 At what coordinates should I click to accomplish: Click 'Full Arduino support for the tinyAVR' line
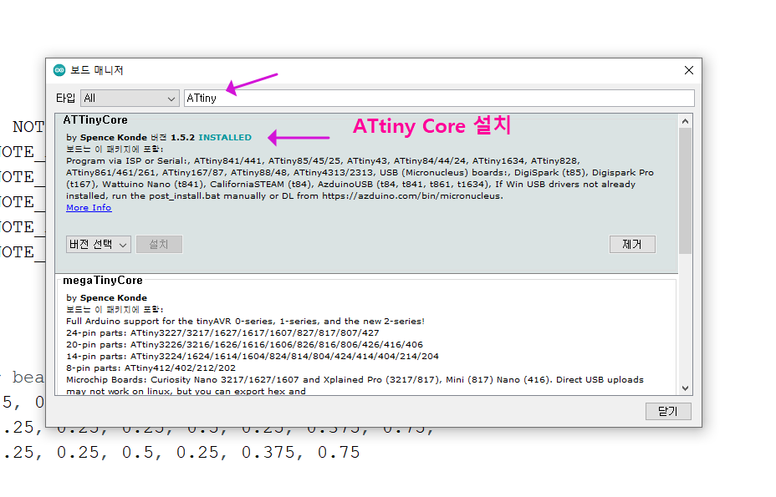[x=246, y=321]
